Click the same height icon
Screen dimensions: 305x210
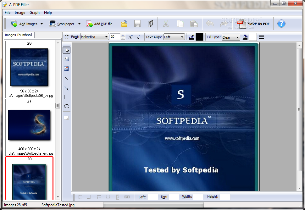coord(118,197)
